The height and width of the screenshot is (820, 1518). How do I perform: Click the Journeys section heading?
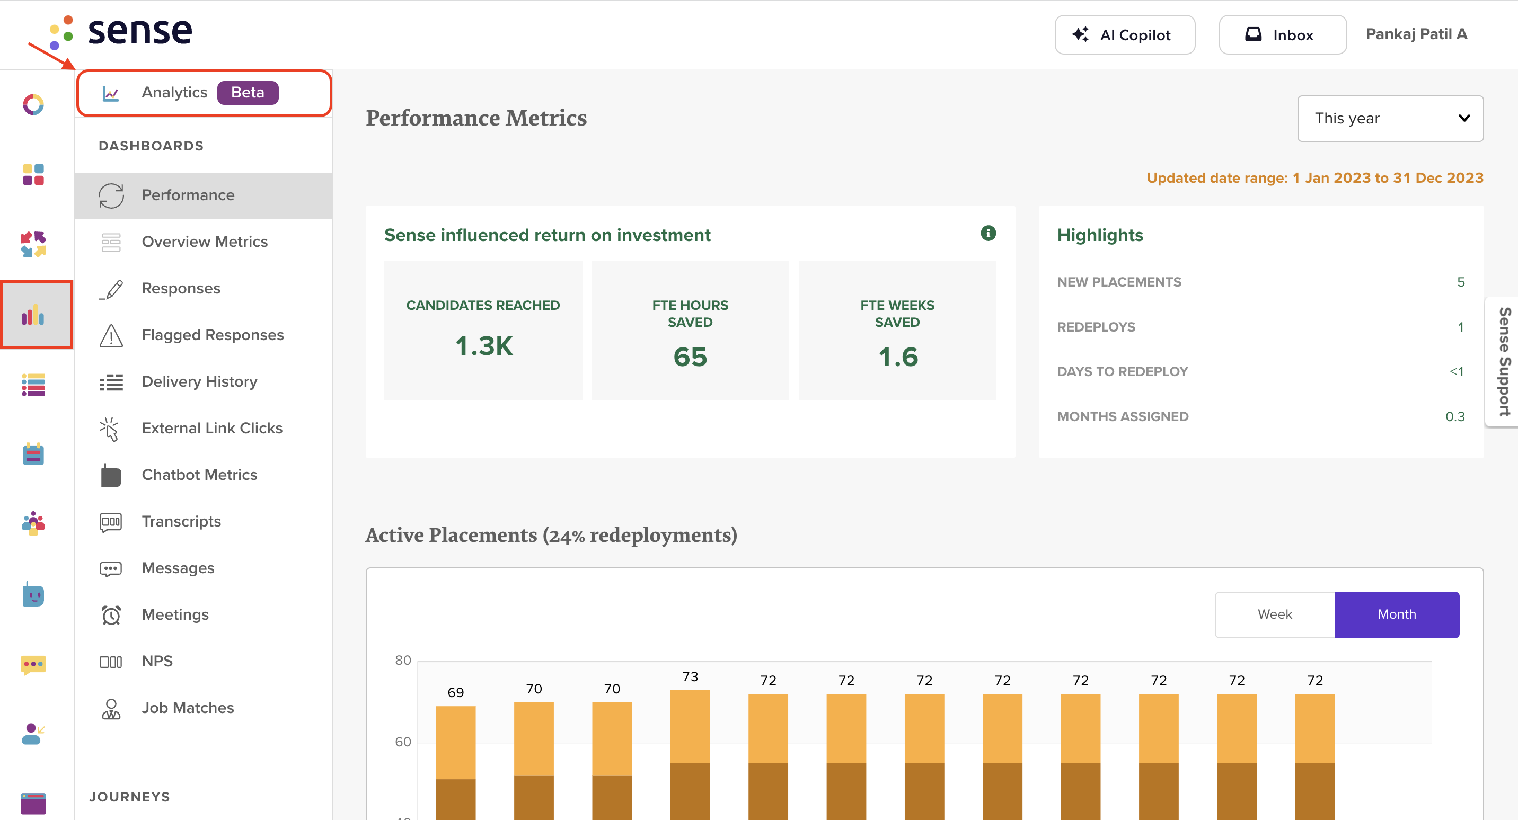pos(130,797)
